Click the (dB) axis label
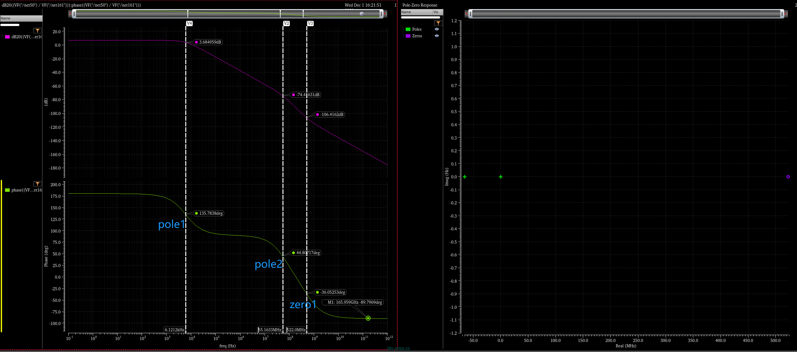The height and width of the screenshot is (352, 797). pos(46,102)
